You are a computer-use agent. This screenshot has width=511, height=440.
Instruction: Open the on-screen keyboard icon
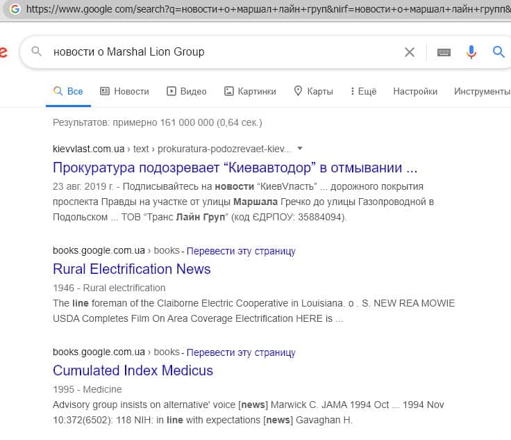pos(444,52)
